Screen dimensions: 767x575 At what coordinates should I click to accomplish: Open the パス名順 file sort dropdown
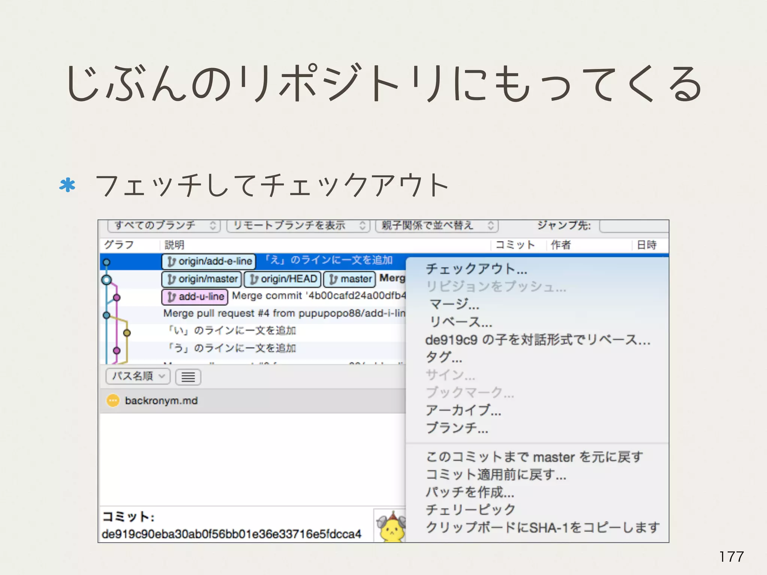click(138, 376)
